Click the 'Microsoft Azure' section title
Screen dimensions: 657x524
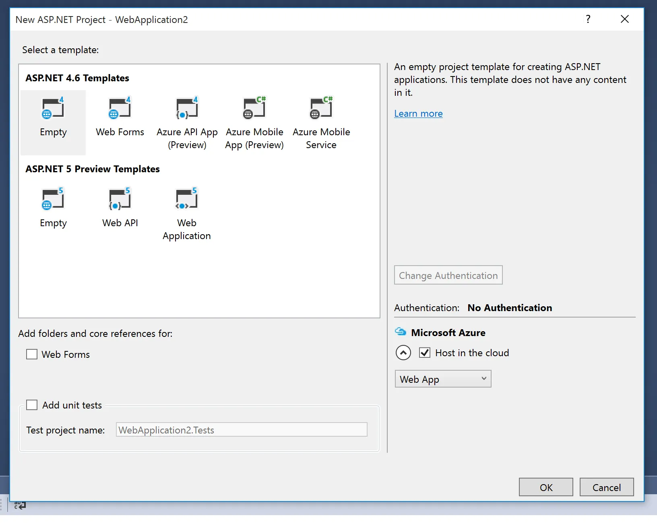[448, 333]
